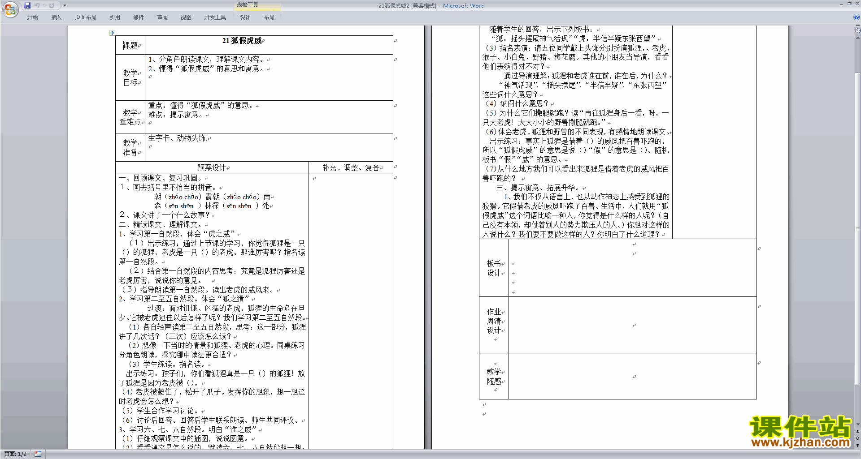
Task: Click the 教学目标 label cell
Action: pyautogui.click(x=130, y=77)
